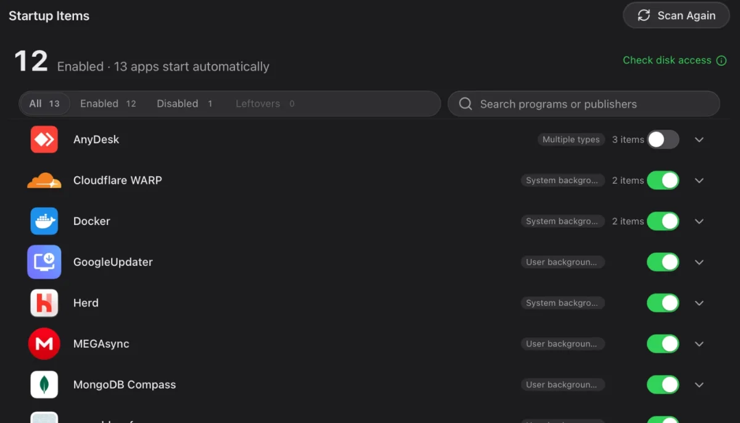
Task: Click GoogleUpdater User background tag
Action: pos(562,262)
